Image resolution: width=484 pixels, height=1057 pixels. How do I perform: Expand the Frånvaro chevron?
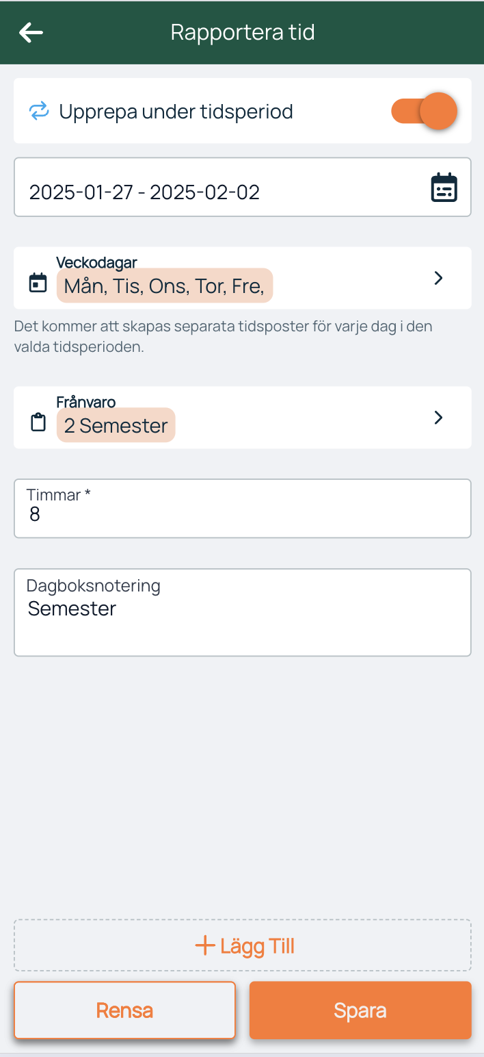(x=439, y=418)
